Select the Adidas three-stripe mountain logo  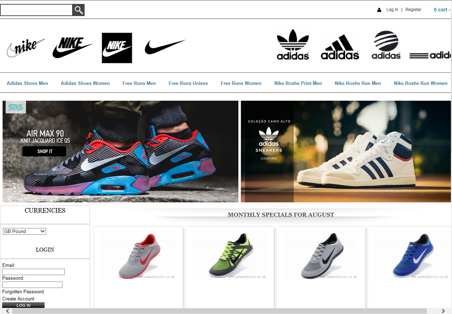(340, 47)
